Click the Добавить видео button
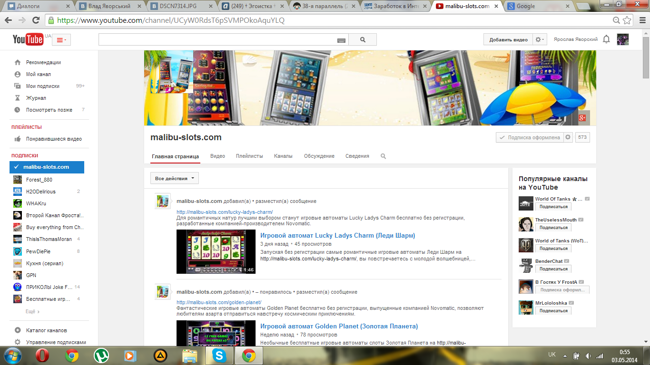650x365 pixels. pyautogui.click(x=508, y=39)
